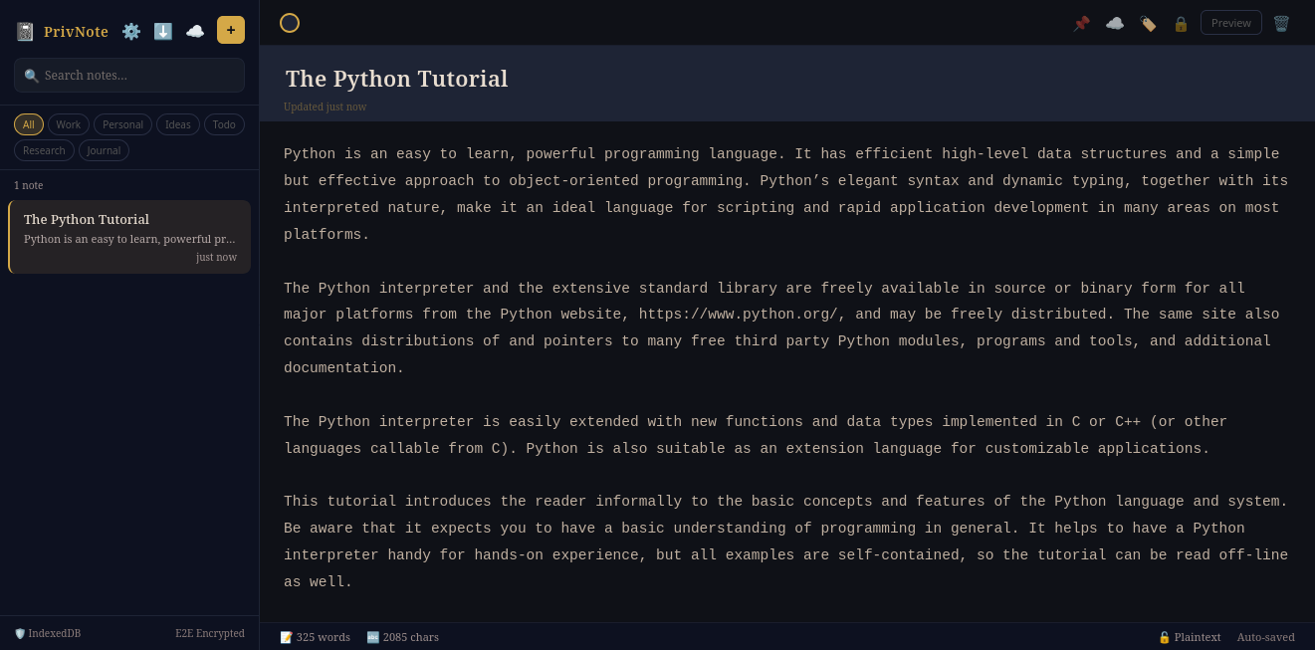Click the E2E Encrypted label
1315x650 pixels.
coord(210,633)
